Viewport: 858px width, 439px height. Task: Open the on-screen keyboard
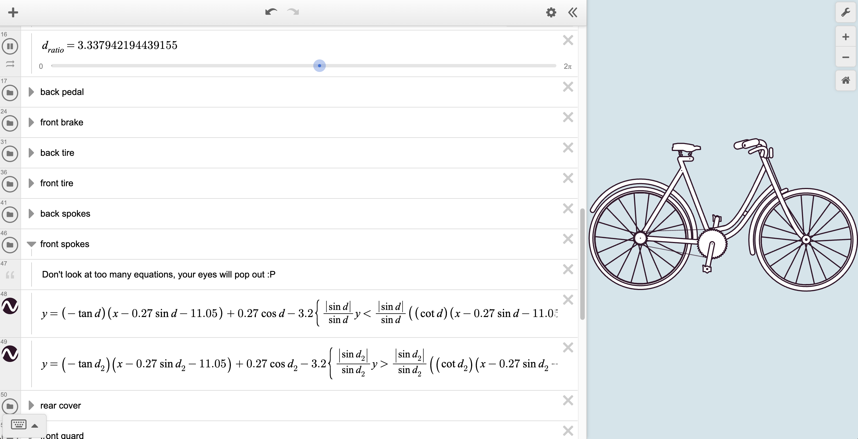pos(19,425)
